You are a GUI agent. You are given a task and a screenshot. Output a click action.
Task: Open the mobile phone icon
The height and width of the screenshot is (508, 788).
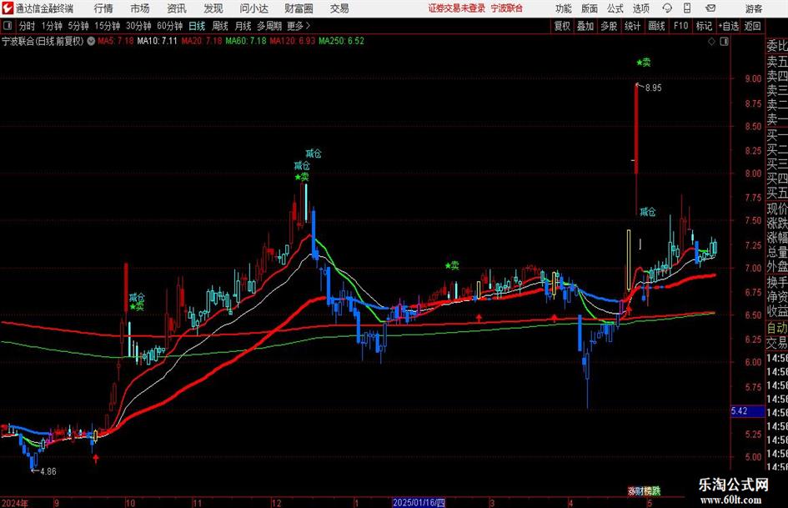[687, 8]
